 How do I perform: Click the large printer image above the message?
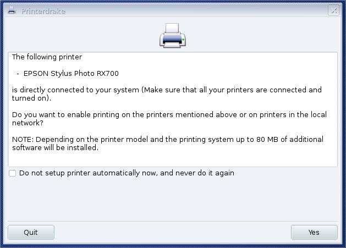click(x=173, y=35)
